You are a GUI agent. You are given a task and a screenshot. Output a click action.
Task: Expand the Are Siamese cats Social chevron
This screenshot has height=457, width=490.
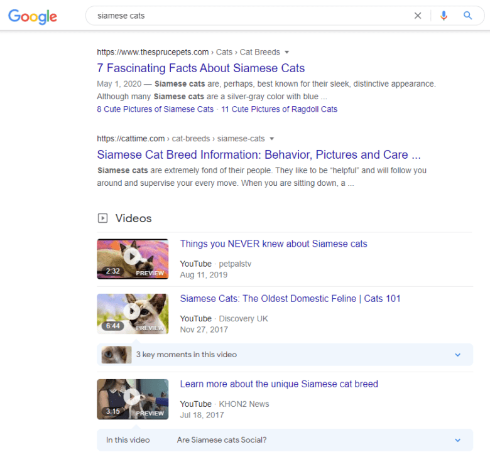458,440
